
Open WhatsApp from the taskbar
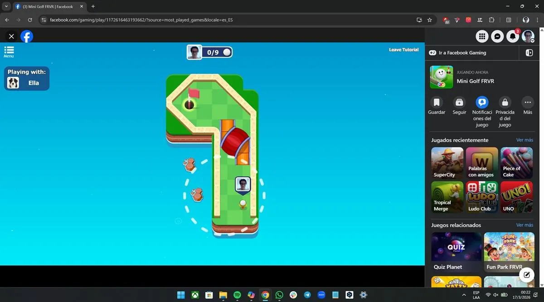click(x=279, y=295)
